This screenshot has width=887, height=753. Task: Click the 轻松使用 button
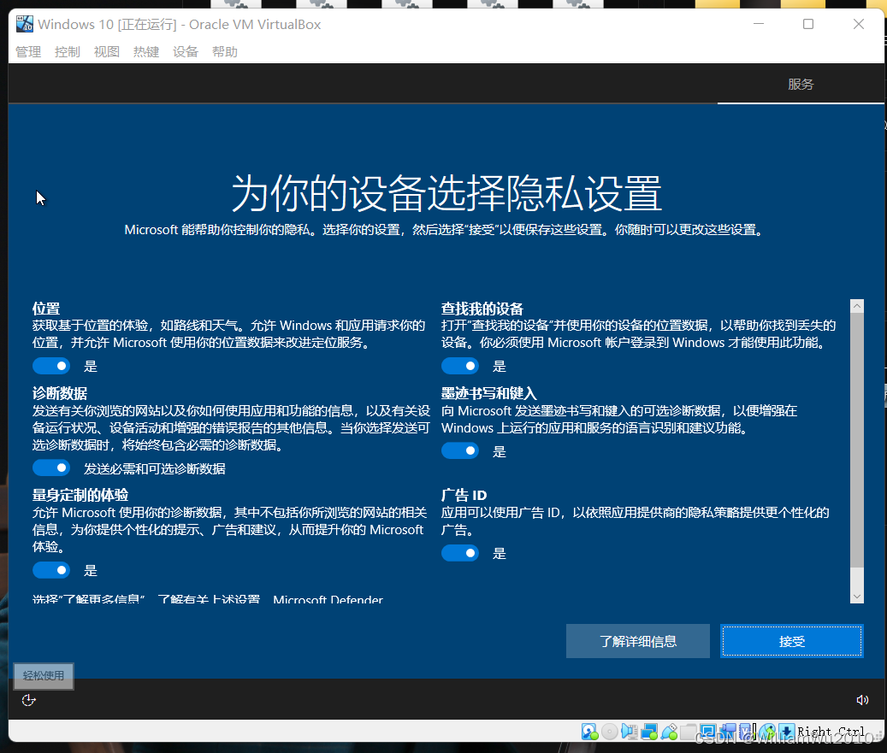44,675
